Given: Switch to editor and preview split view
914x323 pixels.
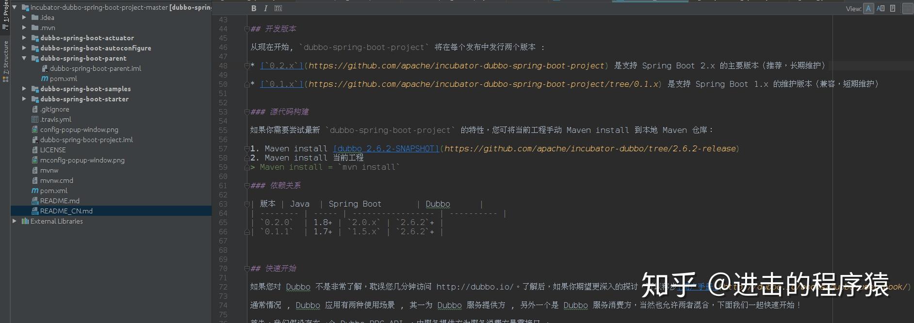Looking at the screenshot, I should 881,8.
